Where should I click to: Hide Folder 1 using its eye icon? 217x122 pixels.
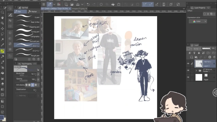click(188, 70)
